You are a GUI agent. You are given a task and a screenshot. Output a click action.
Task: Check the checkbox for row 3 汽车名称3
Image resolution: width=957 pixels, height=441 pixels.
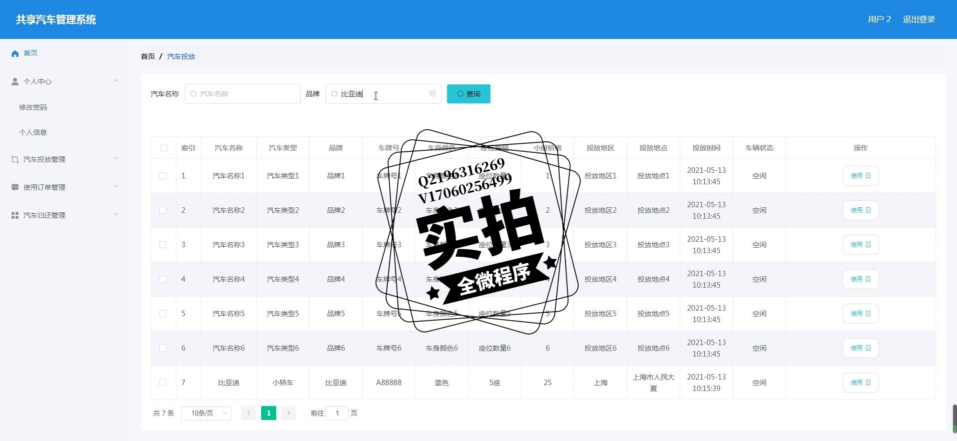point(163,245)
